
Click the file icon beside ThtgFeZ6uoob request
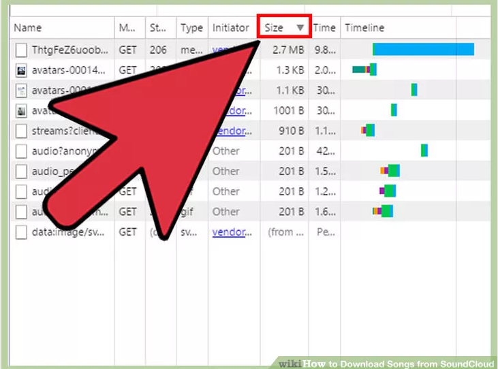(21, 50)
